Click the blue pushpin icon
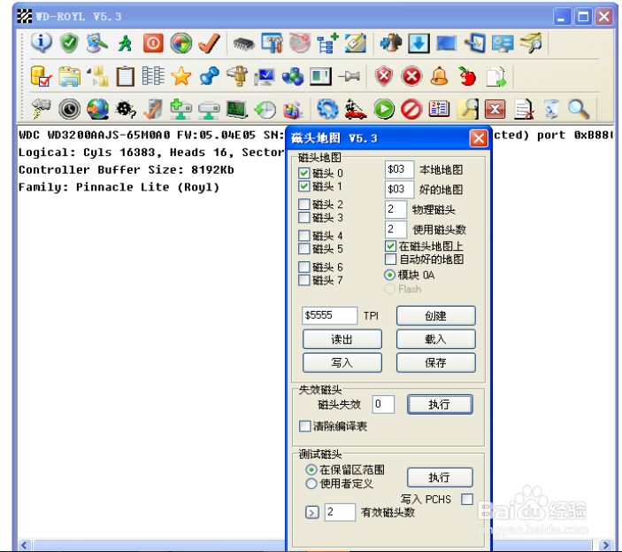 tap(209, 76)
